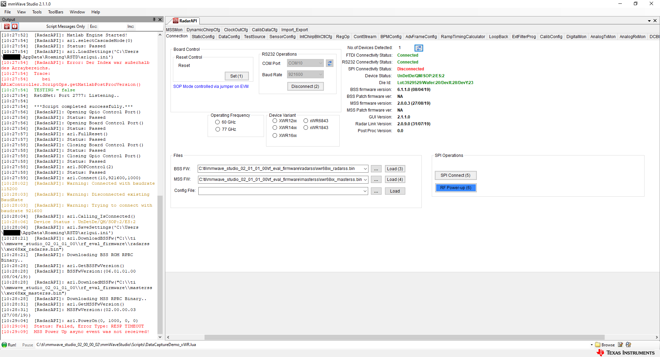The image size is (660, 357).
Task: Refresh the number of devices detected
Action: 419,48
